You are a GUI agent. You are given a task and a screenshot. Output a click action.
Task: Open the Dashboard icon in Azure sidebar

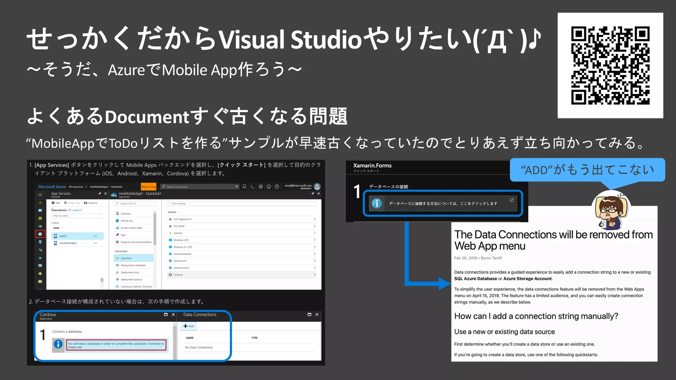(40, 210)
